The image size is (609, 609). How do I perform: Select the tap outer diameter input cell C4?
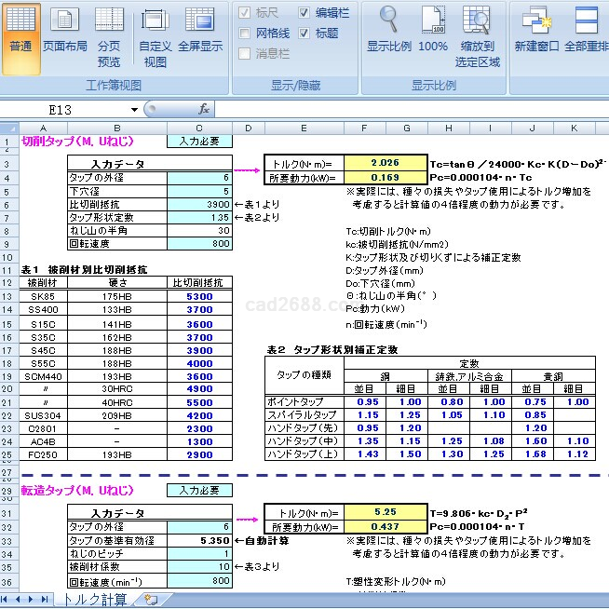tap(199, 176)
